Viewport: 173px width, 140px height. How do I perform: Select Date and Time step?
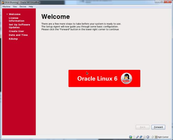click(x=18, y=35)
